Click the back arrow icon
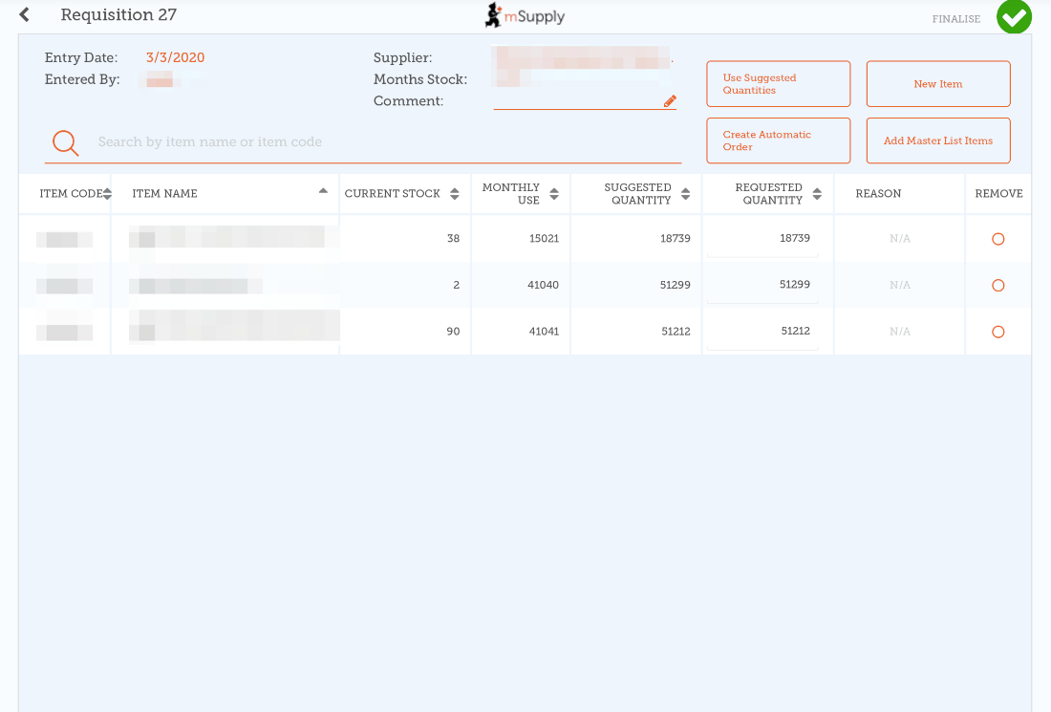Viewport: 1051px width, 712px height. tap(25, 15)
